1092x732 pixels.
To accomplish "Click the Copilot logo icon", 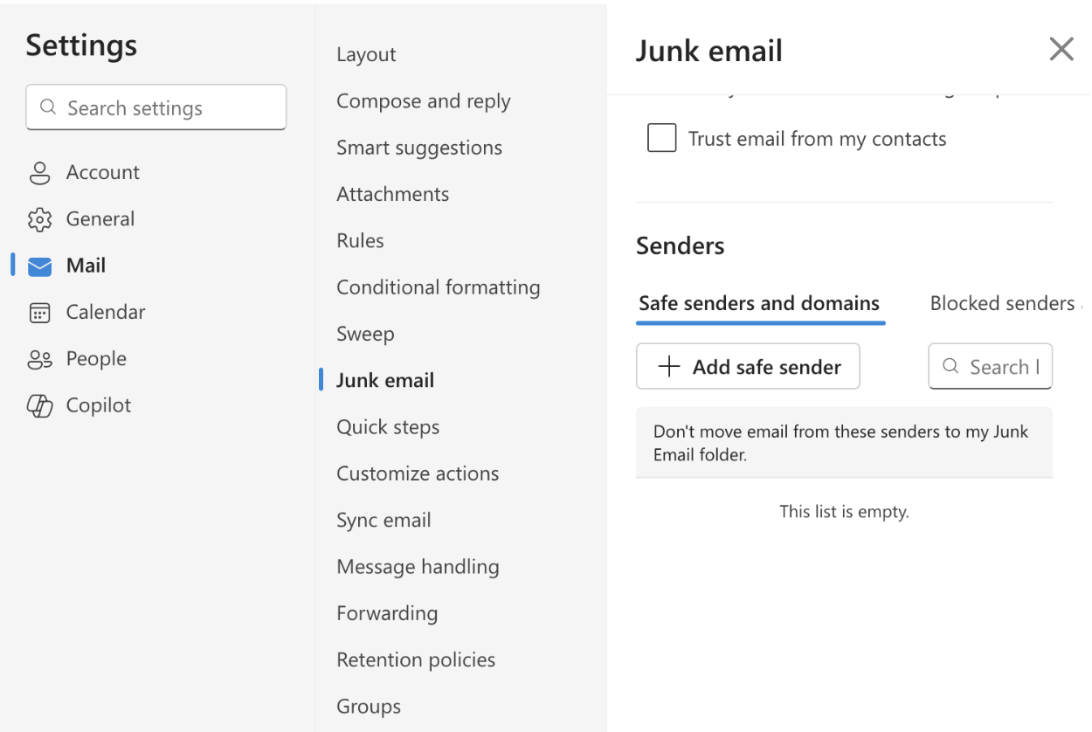I will tap(40, 405).
